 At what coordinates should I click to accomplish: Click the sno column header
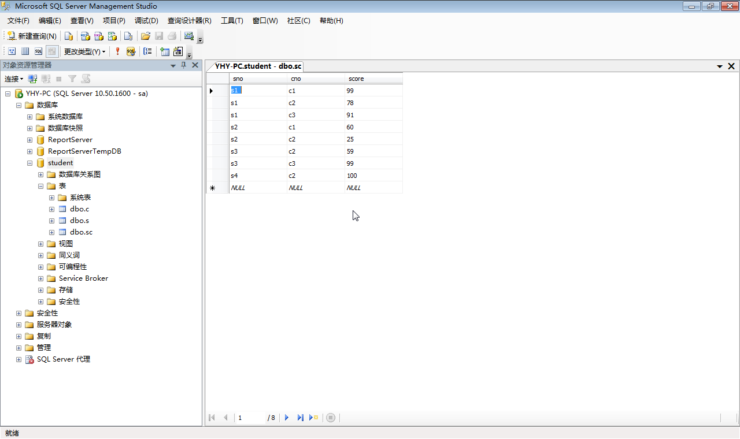pyautogui.click(x=258, y=79)
